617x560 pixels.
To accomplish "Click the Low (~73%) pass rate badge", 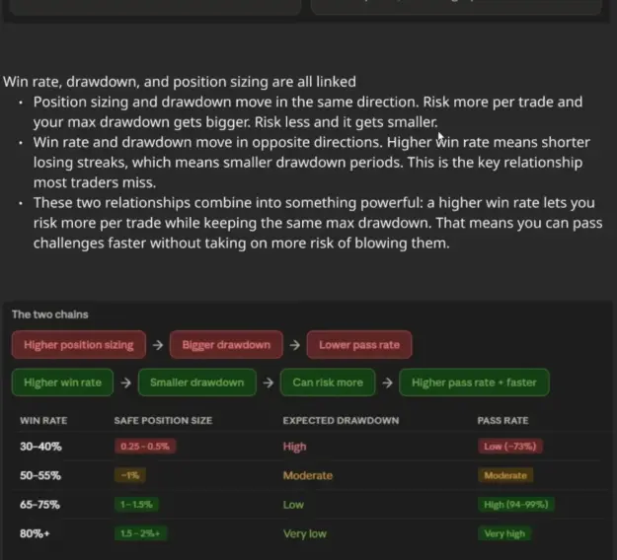I will (x=510, y=447).
